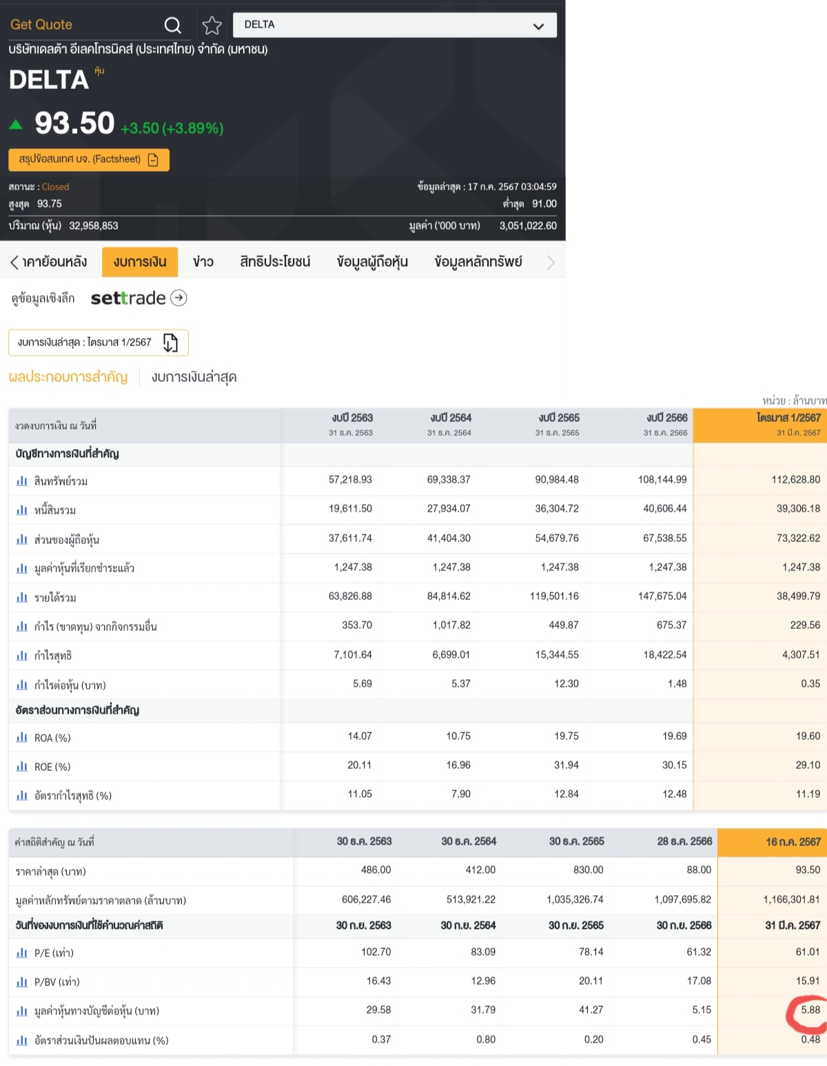Open the DELTA symbol dropdown
Screen dimensions: 827x1066
click(x=395, y=25)
